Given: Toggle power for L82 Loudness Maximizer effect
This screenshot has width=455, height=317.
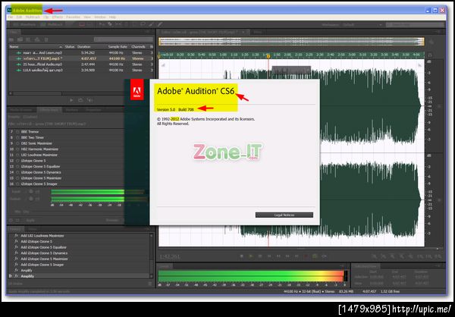Looking at the screenshot, I should click(x=17, y=155).
